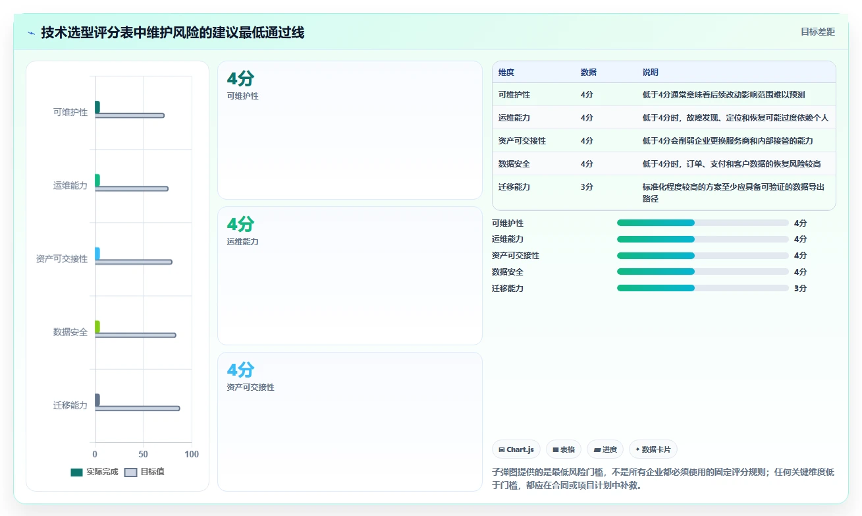The width and height of the screenshot is (862, 516).
Task: Select the 运维能力 row in table
Action: tap(664, 117)
